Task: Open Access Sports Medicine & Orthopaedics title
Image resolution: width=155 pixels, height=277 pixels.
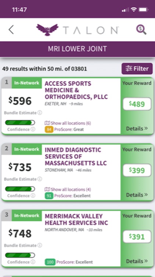Action: pos(76,90)
